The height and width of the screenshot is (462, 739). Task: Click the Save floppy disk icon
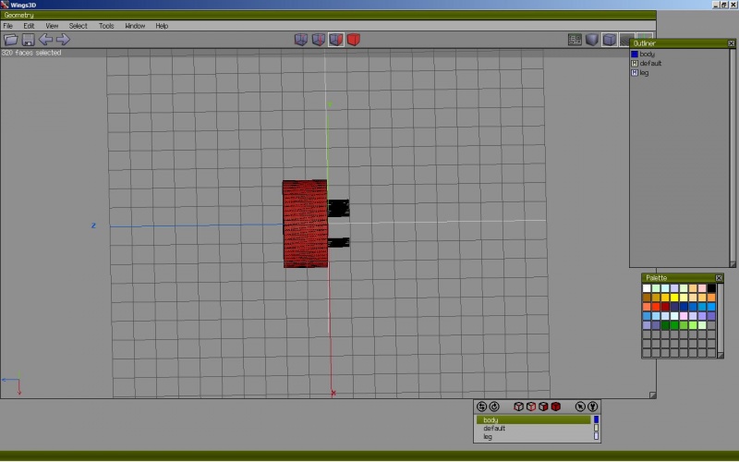click(28, 40)
